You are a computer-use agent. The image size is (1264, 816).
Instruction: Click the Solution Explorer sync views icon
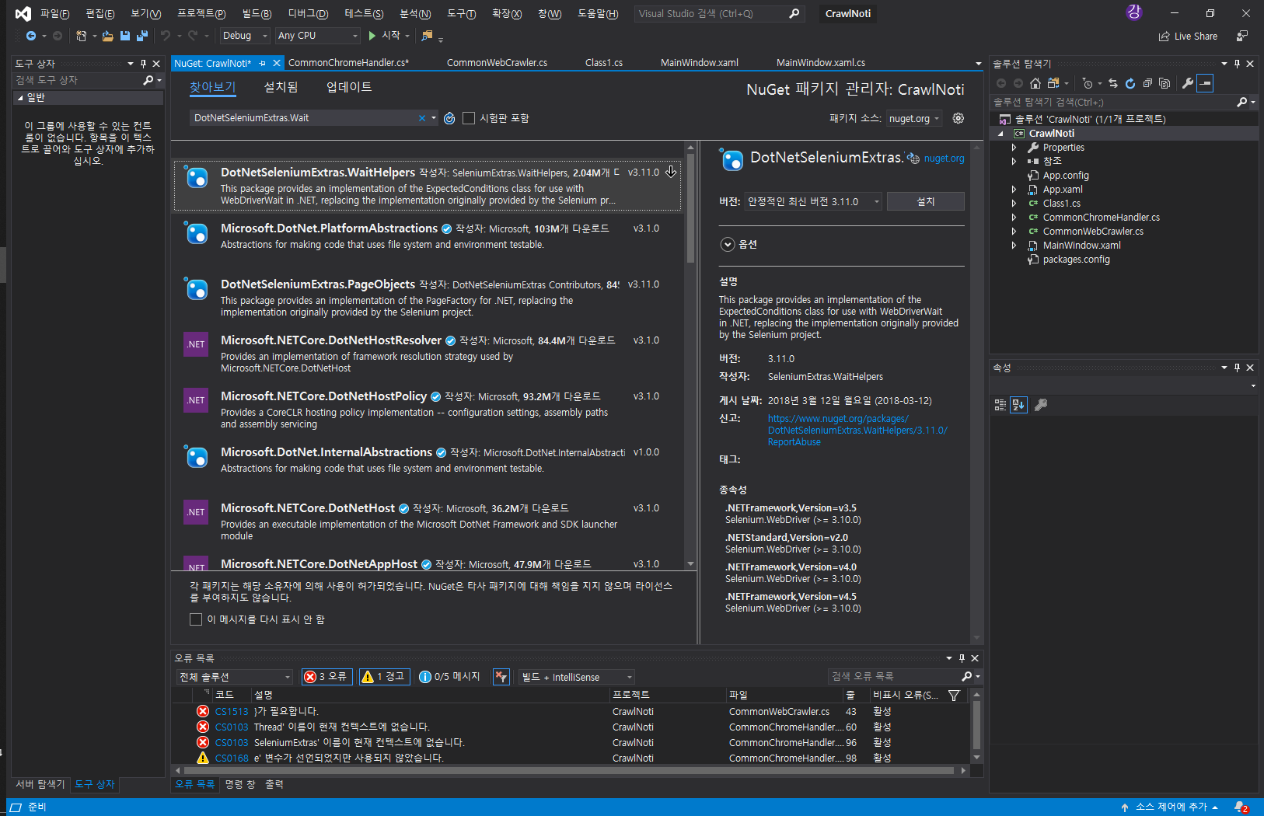pos(1054,83)
